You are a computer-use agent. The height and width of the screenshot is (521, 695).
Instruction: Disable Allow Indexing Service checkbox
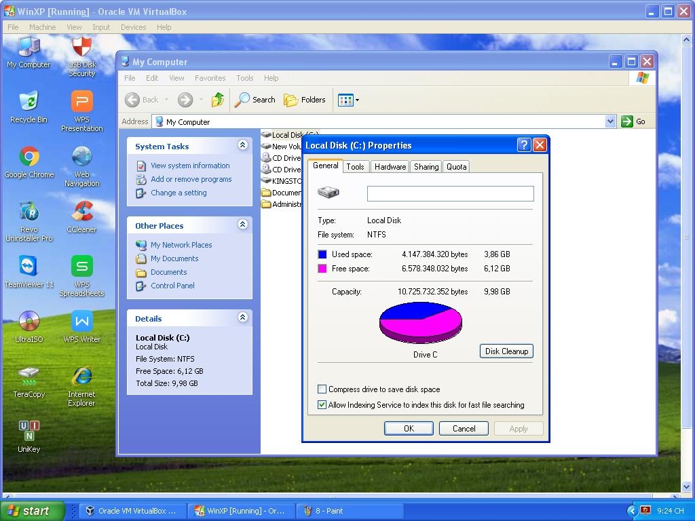pyautogui.click(x=322, y=405)
